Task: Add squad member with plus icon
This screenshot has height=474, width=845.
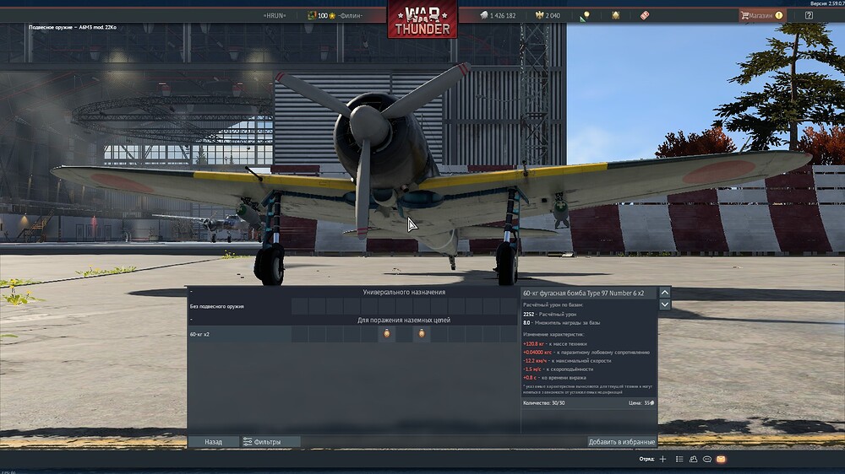Action: pyautogui.click(x=662, y=459)
